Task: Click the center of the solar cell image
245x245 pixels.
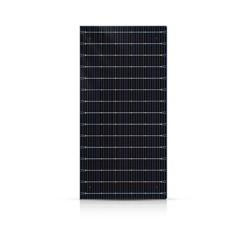Action: (123, 122)
